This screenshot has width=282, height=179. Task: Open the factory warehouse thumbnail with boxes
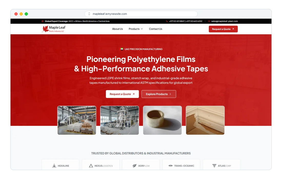pos(77,120)
